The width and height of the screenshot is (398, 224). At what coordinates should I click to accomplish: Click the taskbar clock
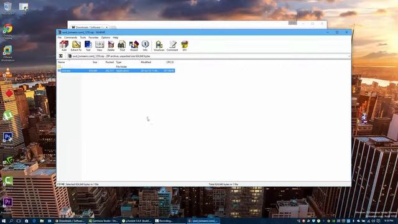(388, 221)
